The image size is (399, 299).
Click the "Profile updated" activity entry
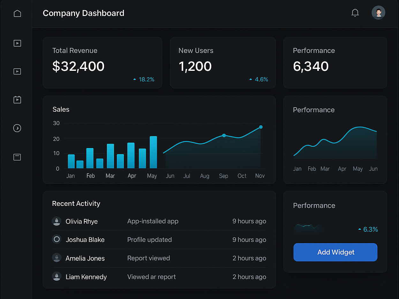149,240
